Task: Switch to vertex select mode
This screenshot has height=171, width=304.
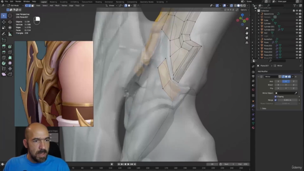Action: point(27,6)
